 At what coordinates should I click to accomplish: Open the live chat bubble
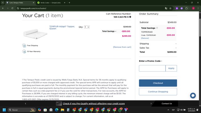(x=193, y=95)
